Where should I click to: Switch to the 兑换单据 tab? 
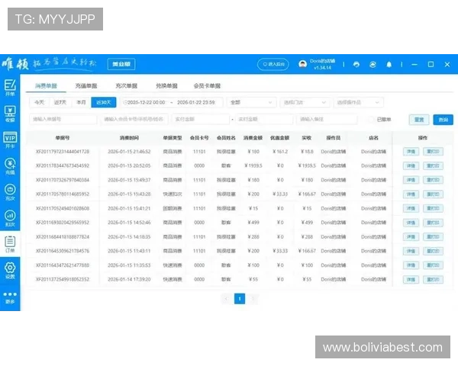[x=166, y=86]
